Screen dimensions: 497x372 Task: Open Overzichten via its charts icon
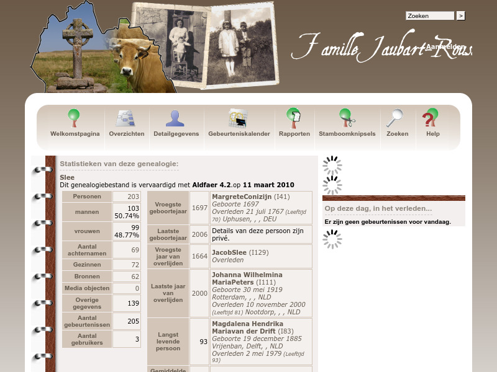click(x=126, y=117)
